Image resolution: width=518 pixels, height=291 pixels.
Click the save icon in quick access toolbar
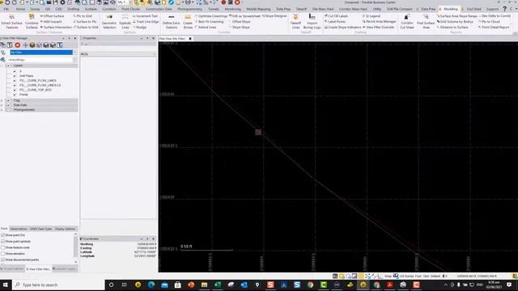56,2
